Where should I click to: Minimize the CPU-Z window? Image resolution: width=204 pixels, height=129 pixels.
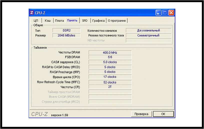[158, 13]
